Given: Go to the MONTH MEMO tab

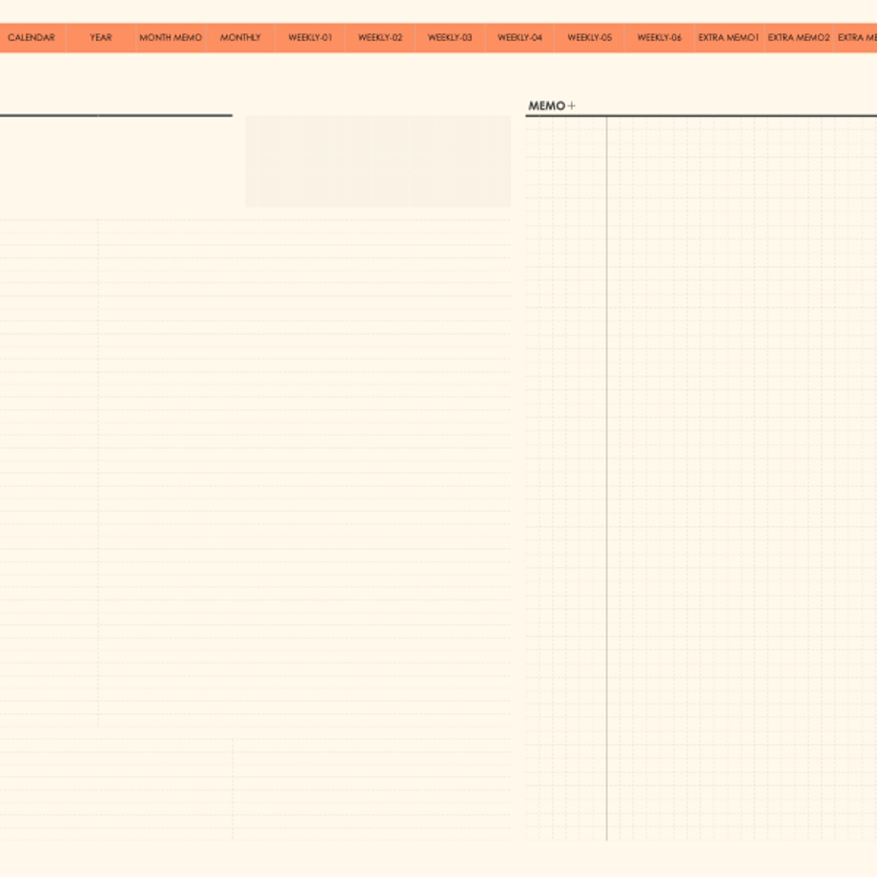Looking at the screenshot, I should (x=171, y=37).
